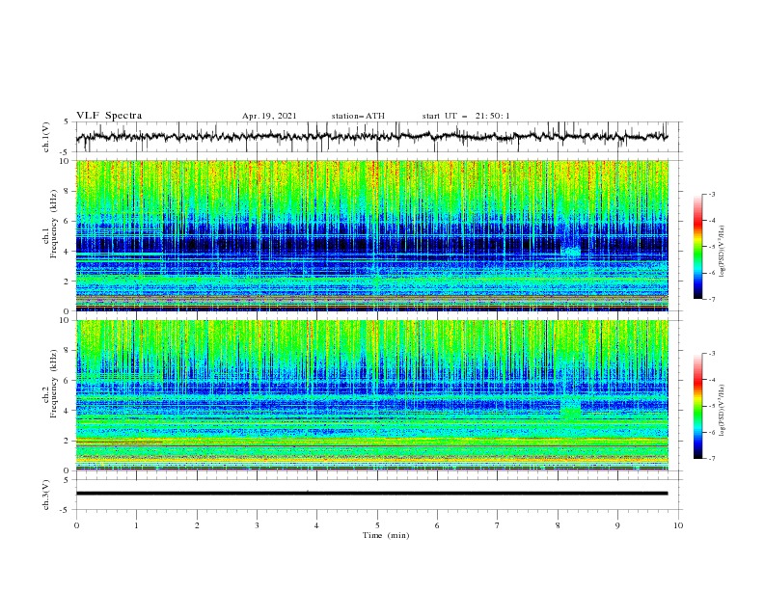This screenshot has width=764, height=590.
Task: Click the "VLF Spectra" plot title
Action: click(x=109, y=116)
